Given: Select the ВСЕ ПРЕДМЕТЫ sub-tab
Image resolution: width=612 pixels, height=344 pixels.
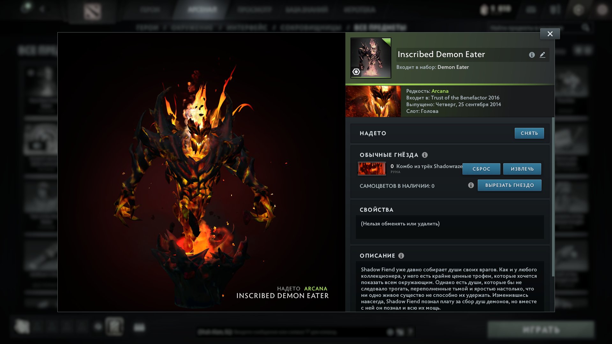Looking at the screenshot, I should click(380, 28).
